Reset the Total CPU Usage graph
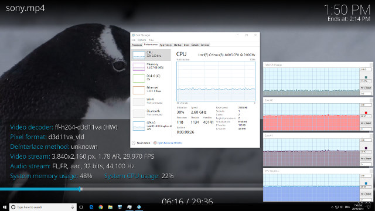This screenshot has height=211, width=375. (x=369, y=88)
